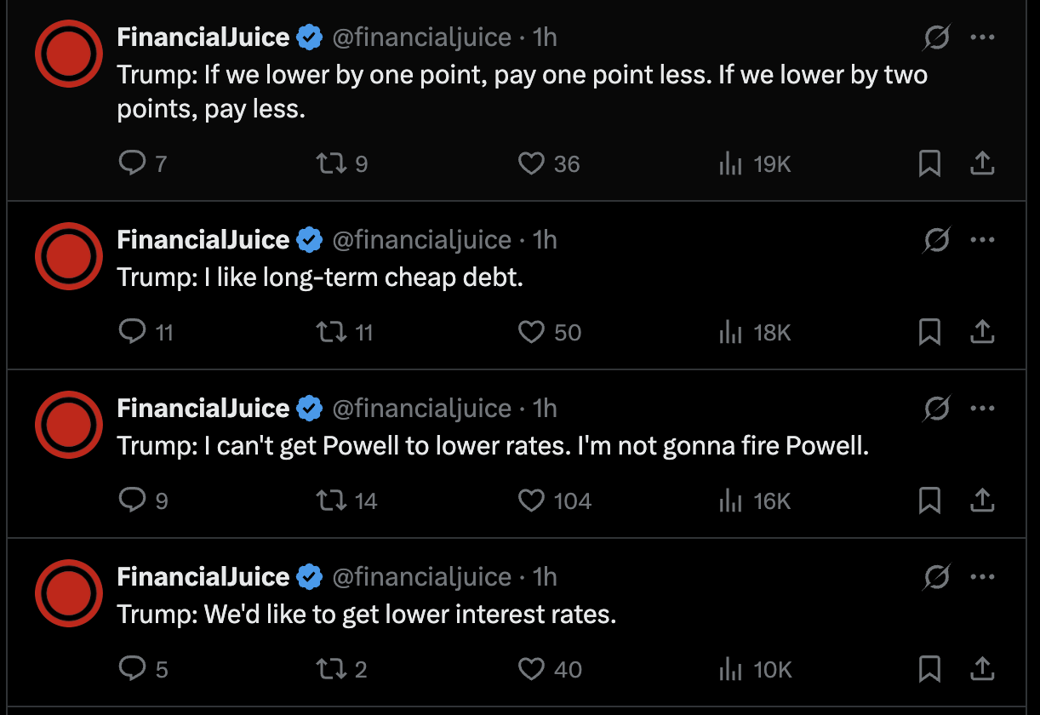Share the 'pay one point less' tweet
The image size is (1040, 715).
coord(982,163)
